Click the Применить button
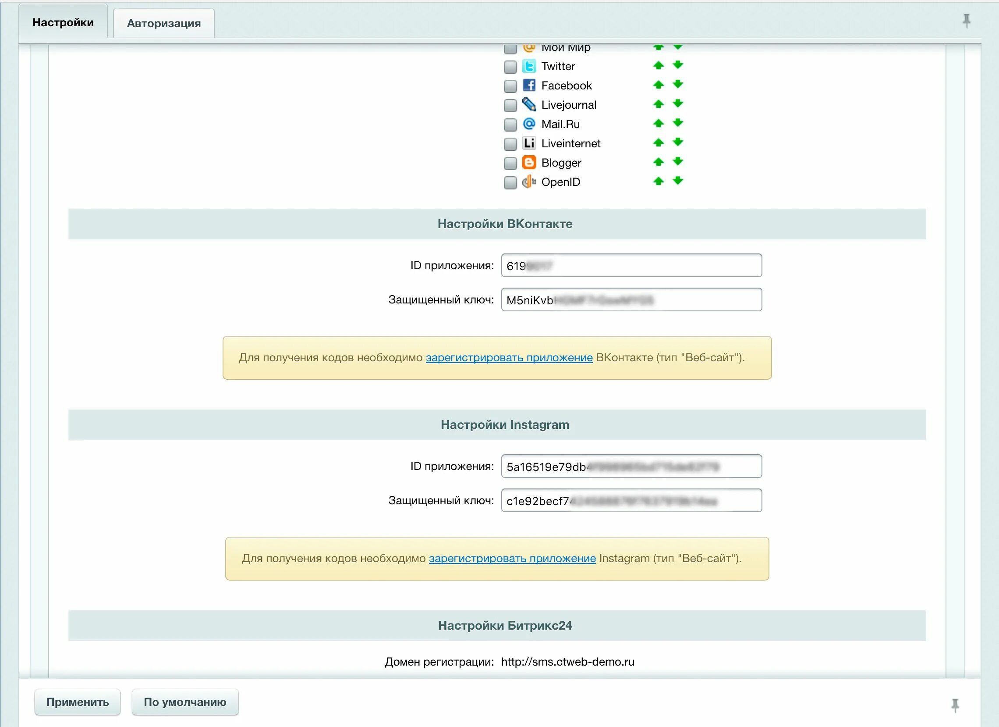 [78, 702]
